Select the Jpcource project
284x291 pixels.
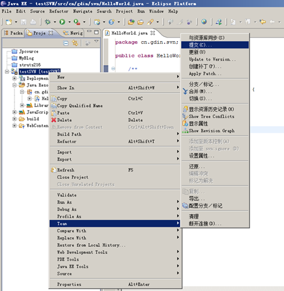pyautogui.click(x=25, y=52)
